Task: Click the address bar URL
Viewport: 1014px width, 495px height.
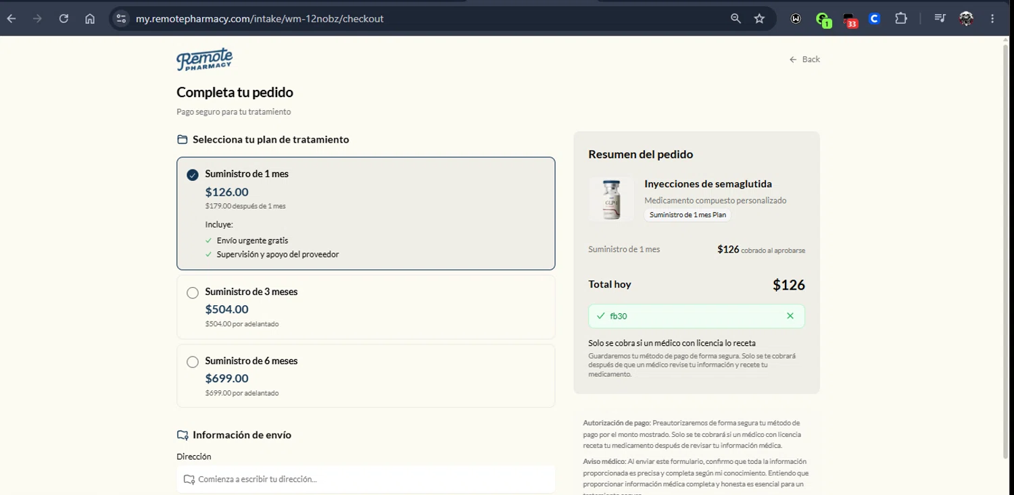Action: point(260,19)
